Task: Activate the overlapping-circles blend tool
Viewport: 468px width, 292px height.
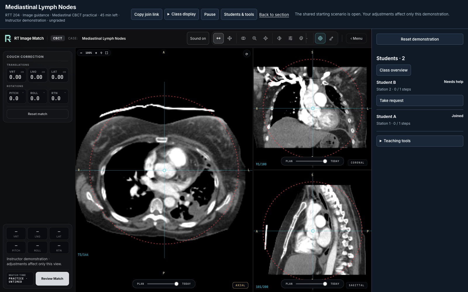Action: pos(243,38)
